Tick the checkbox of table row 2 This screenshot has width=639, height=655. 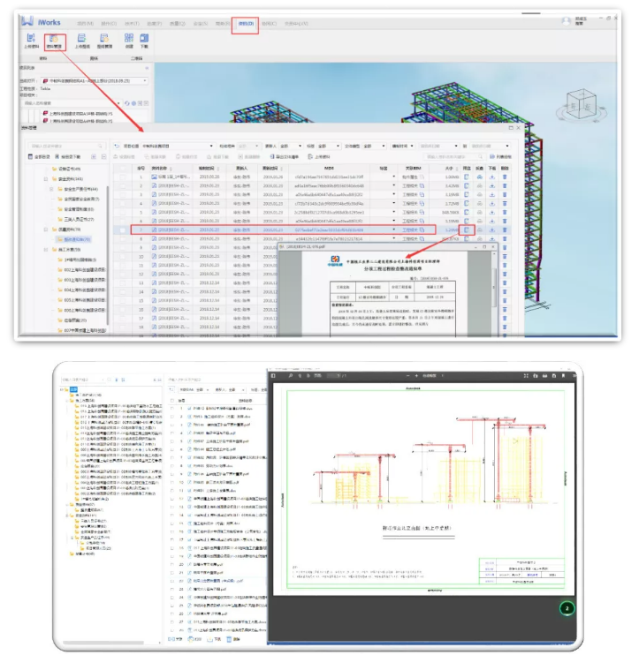pyautogui.click(x=123, y=185)
